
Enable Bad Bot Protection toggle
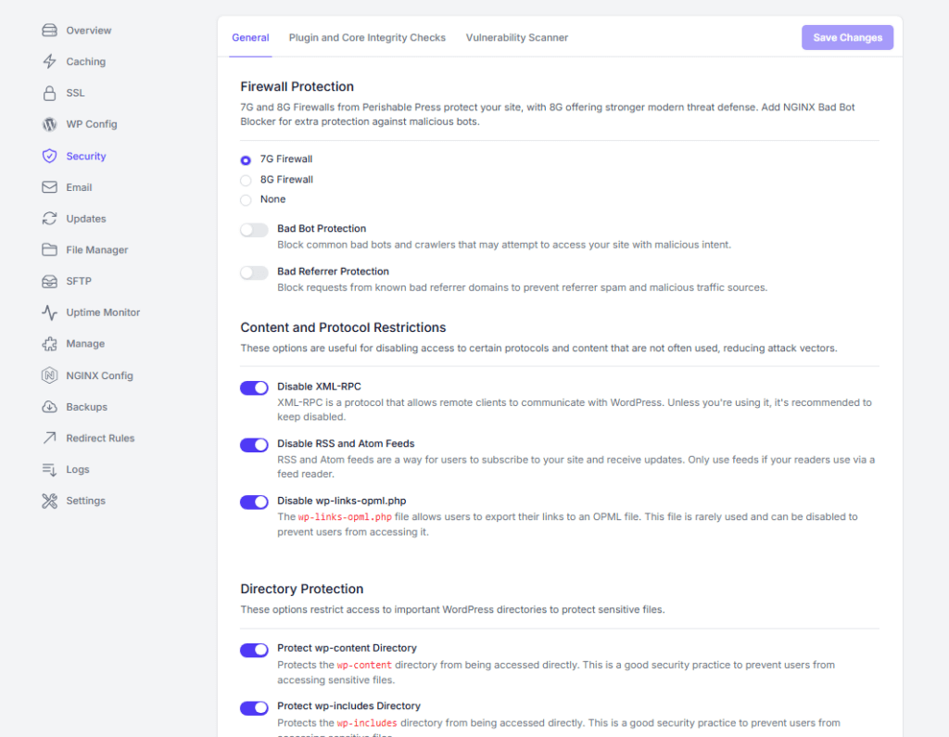pyautogui.click(x=254, y=230)
